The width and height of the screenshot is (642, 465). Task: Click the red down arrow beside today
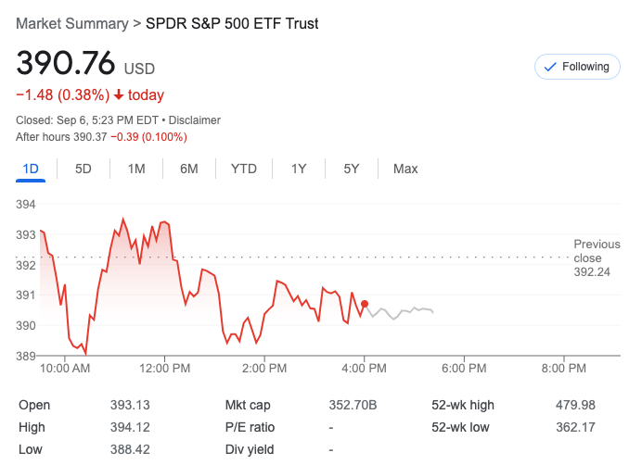click(119, 95)
